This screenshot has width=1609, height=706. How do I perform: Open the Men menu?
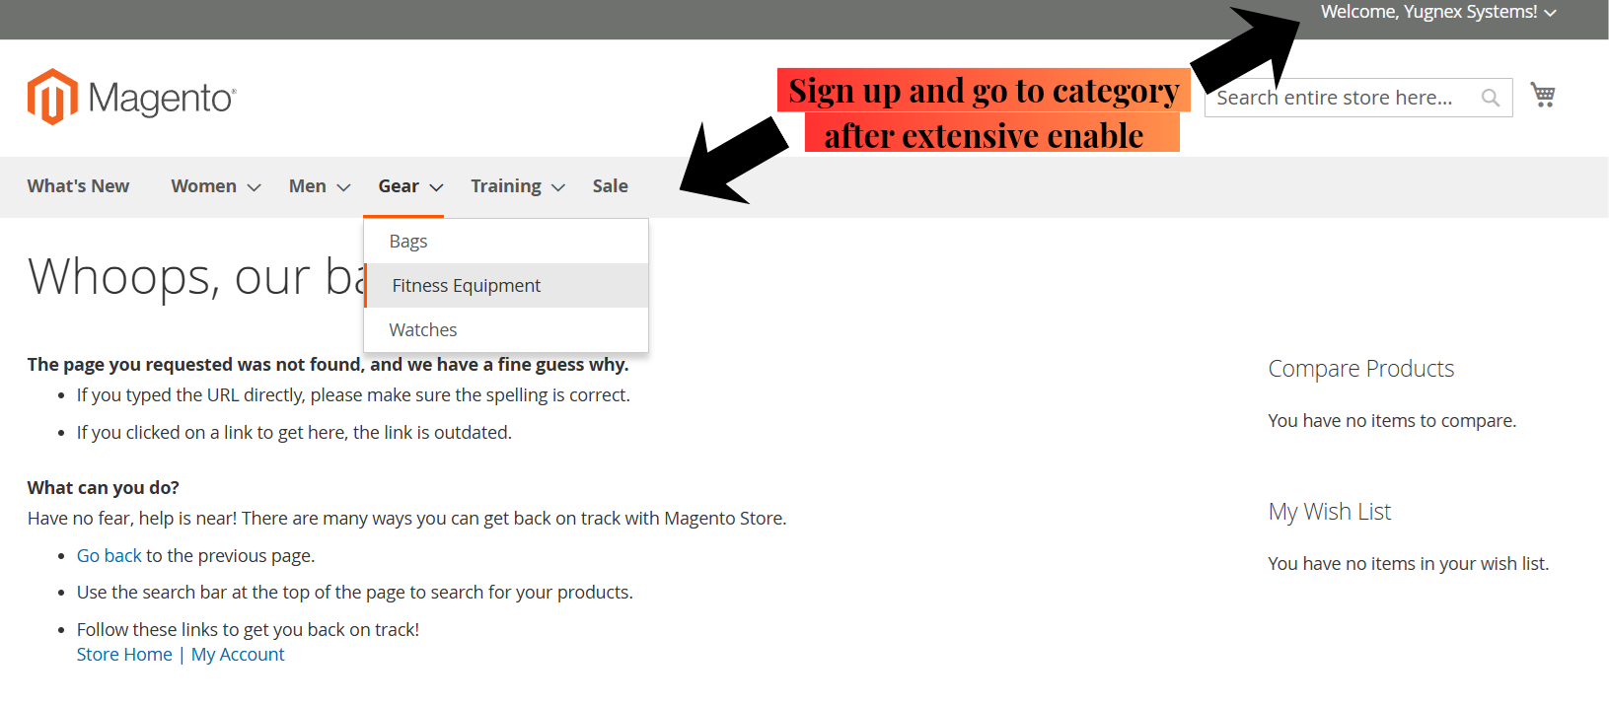[x=308, y=186]
